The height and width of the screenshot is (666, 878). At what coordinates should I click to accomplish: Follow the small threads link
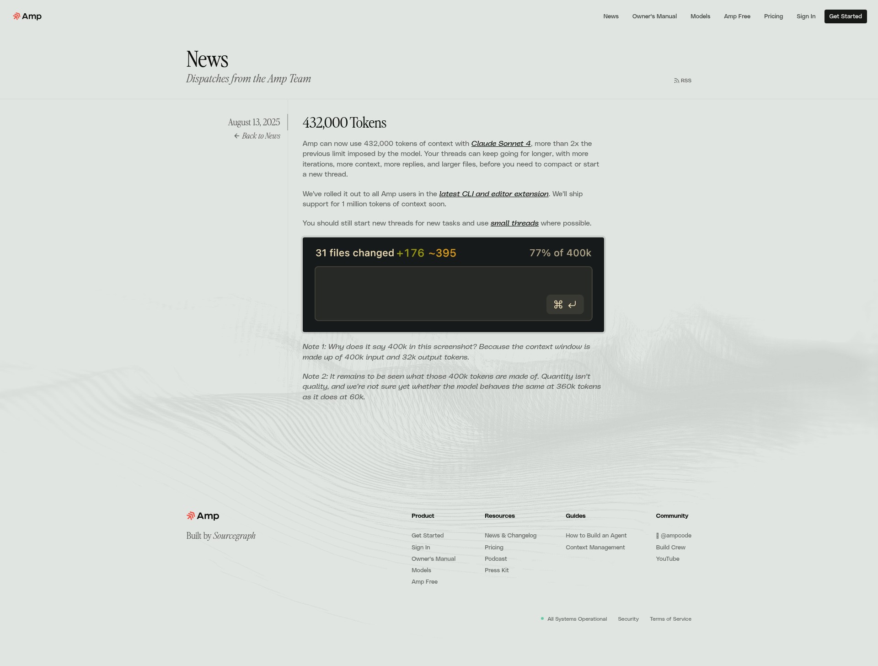[514, 223]
